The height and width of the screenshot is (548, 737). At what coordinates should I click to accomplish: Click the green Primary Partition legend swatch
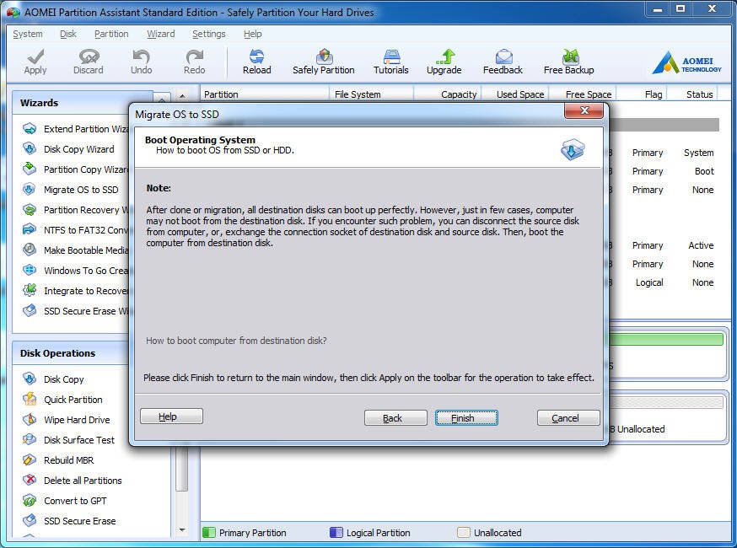coord(208,533)
